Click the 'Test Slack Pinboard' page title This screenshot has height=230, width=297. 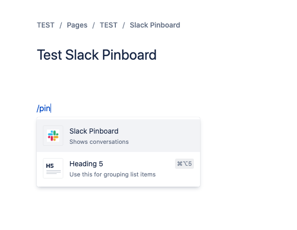pyautogui.click(x=96, y=55)
